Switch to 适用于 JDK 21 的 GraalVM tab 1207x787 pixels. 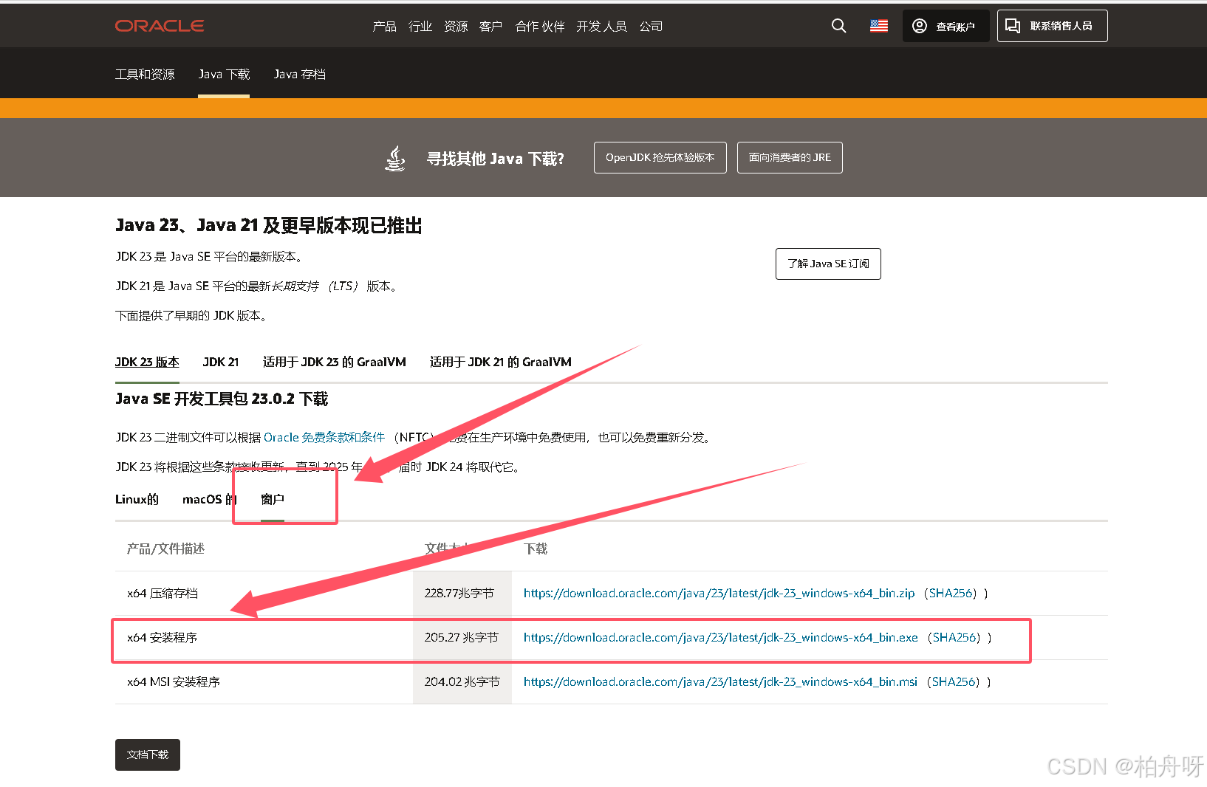point(501,362)
